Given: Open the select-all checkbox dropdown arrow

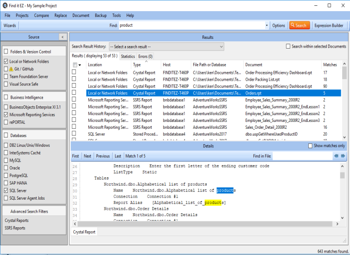Looking at the screenshot, I should (x=80, y=65).
